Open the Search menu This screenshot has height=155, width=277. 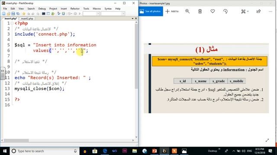click(31, 9)
